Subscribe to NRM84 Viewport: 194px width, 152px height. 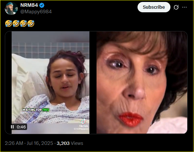(154, 7)
